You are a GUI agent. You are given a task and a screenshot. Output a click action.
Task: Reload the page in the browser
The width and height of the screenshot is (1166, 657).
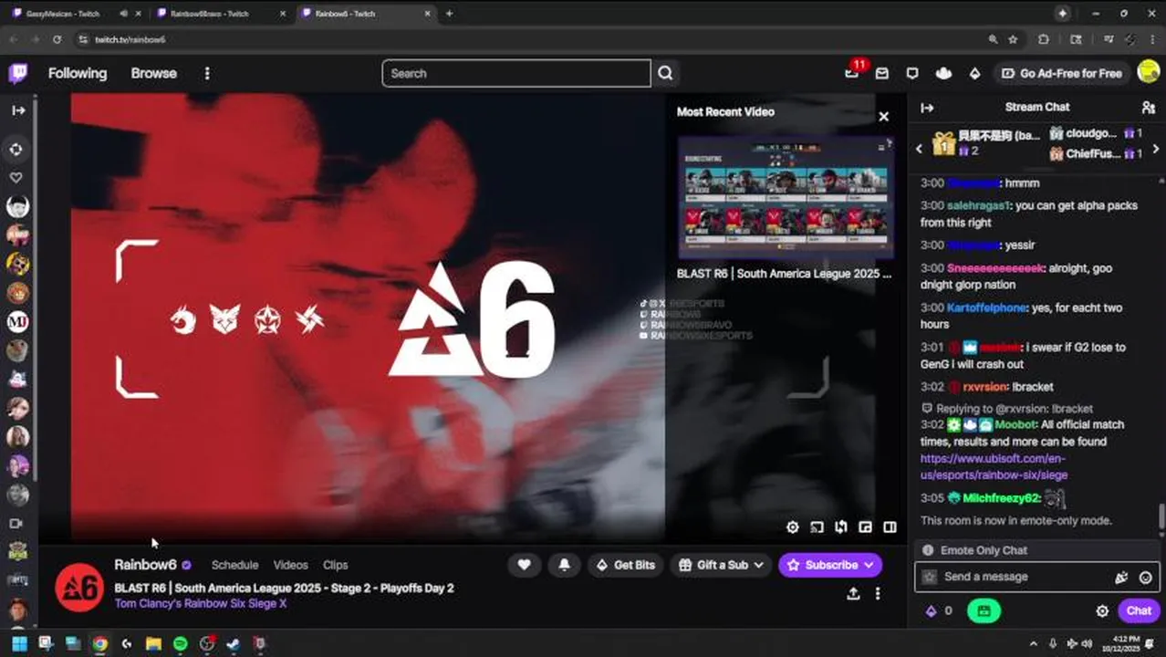pos(57,39)
